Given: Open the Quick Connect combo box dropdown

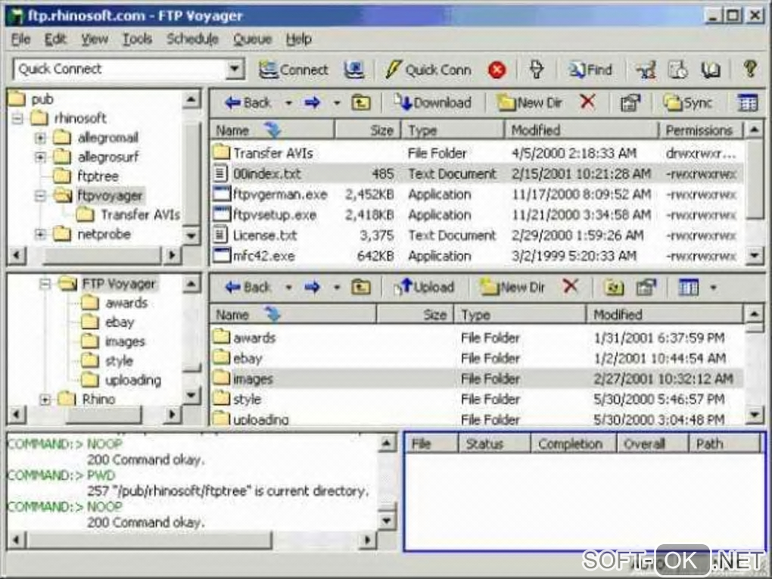Looking at the screenshot, I should click(235, 69).
